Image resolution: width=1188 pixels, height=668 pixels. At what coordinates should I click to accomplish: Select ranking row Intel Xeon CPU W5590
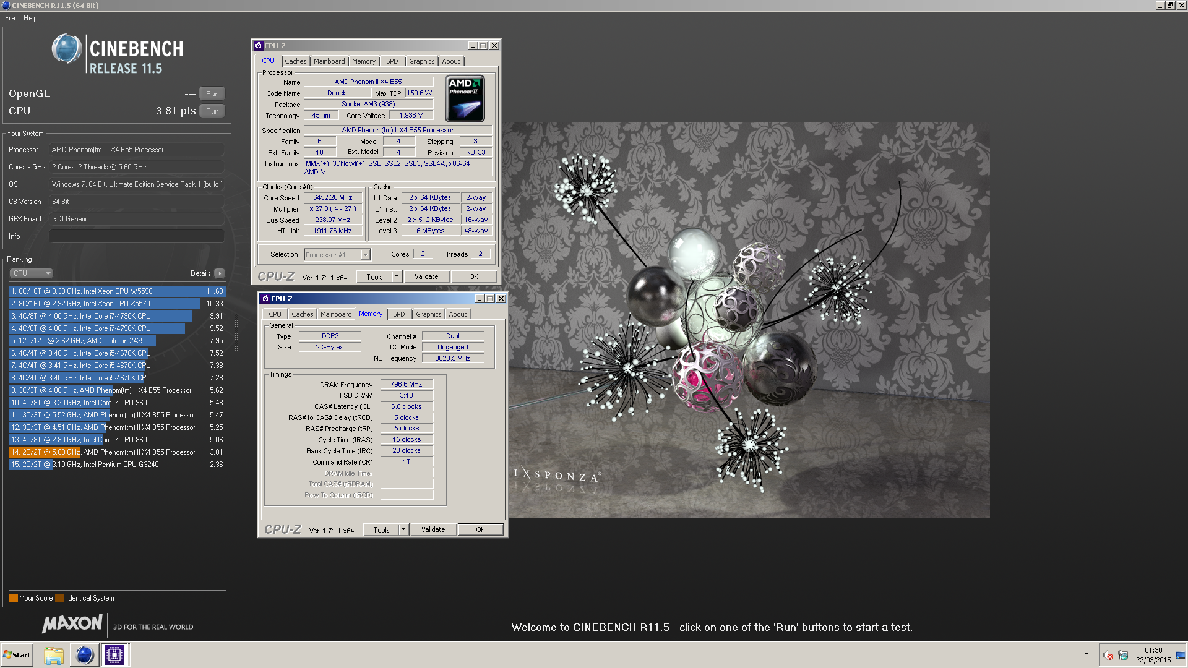(x=117, y=291)
